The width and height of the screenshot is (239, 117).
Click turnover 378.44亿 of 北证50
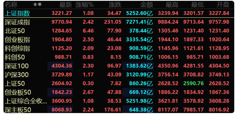tap(141, 31)
